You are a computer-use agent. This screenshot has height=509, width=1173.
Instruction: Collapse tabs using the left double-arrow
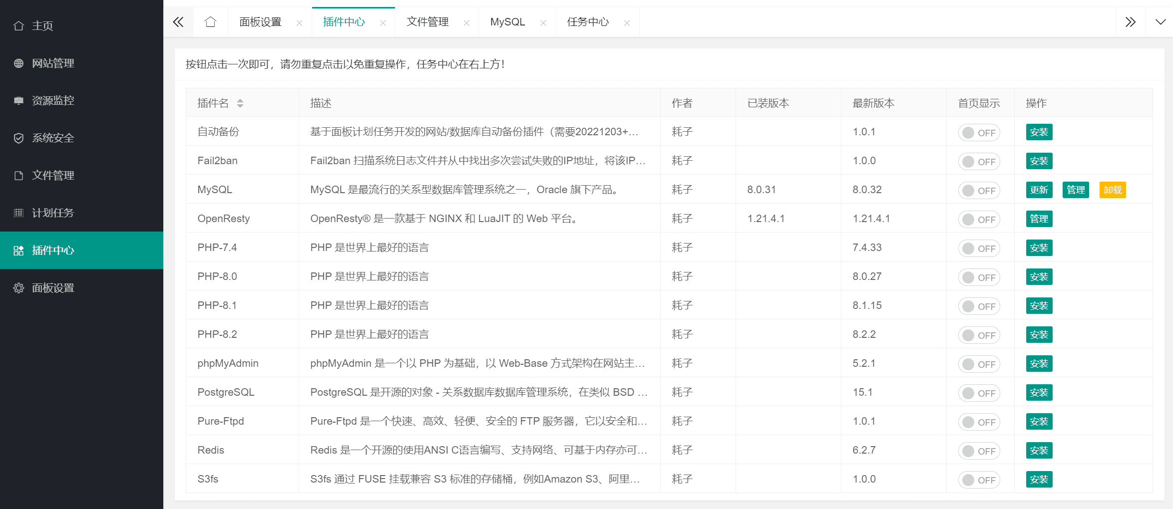point(178,22)
